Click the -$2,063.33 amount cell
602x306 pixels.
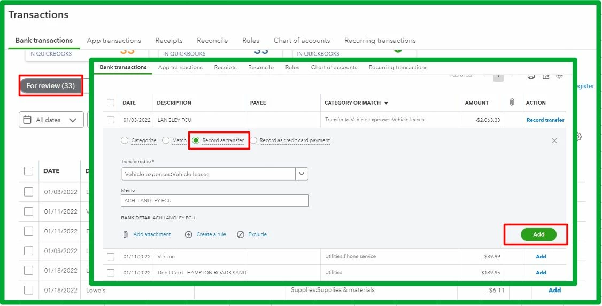tap(488, 120)
